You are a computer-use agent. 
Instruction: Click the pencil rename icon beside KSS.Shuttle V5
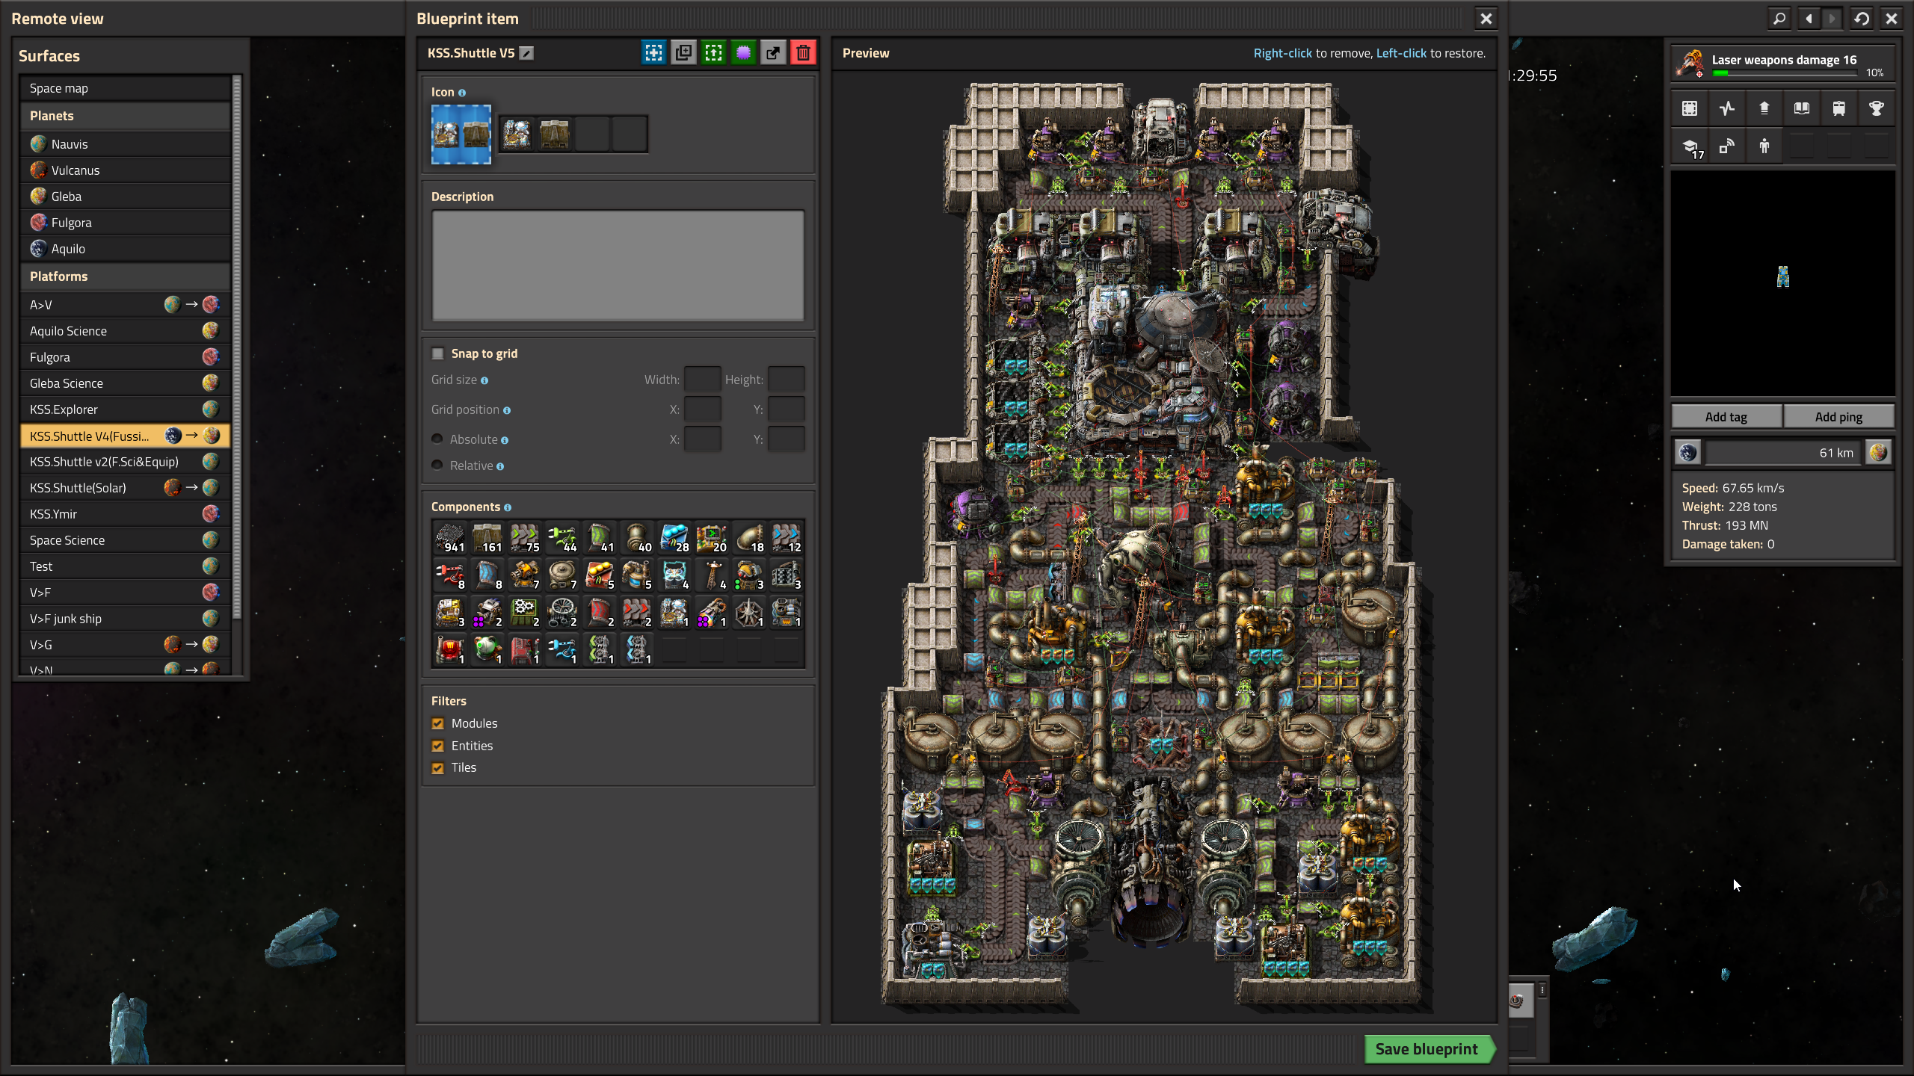click(x=527, y=53)
